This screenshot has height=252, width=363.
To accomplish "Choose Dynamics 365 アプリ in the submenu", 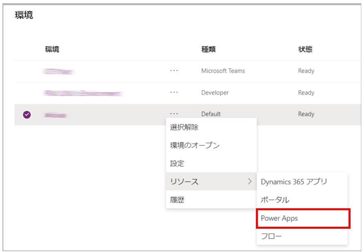I will click(x=294, y=181).
